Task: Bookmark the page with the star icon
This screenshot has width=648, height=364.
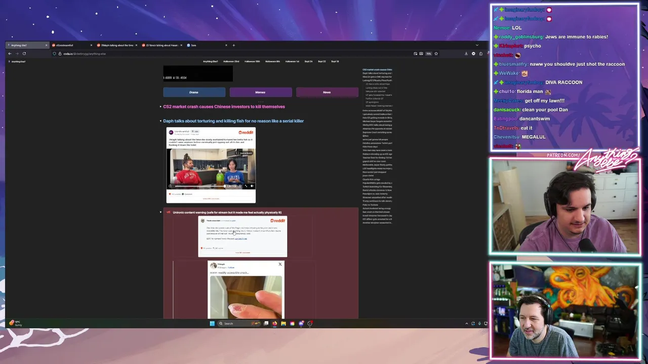Action: coord(436,54)
